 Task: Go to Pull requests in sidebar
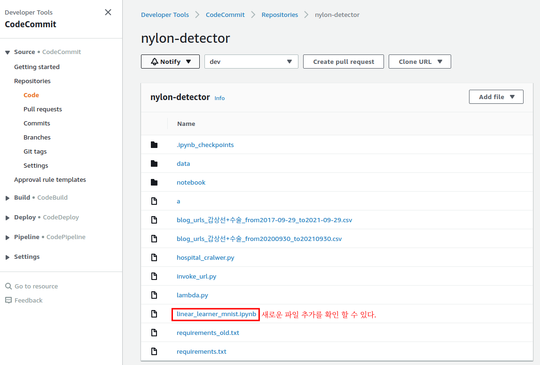click(43, 109)
